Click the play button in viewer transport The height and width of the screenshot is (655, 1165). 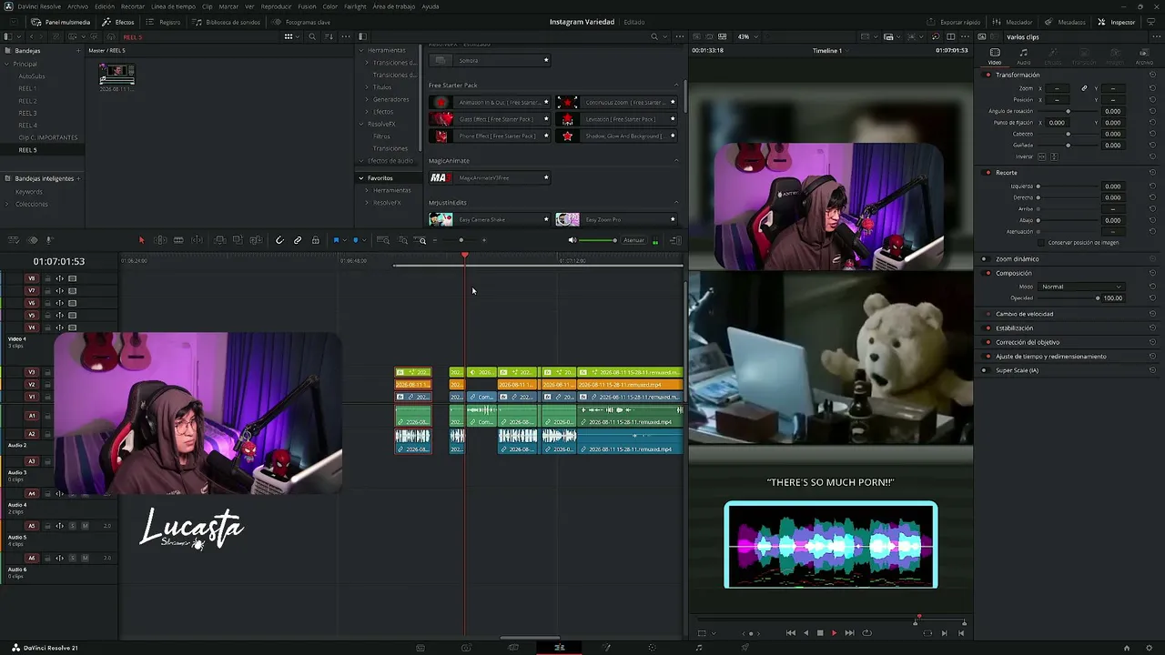[x=834, y=633]
